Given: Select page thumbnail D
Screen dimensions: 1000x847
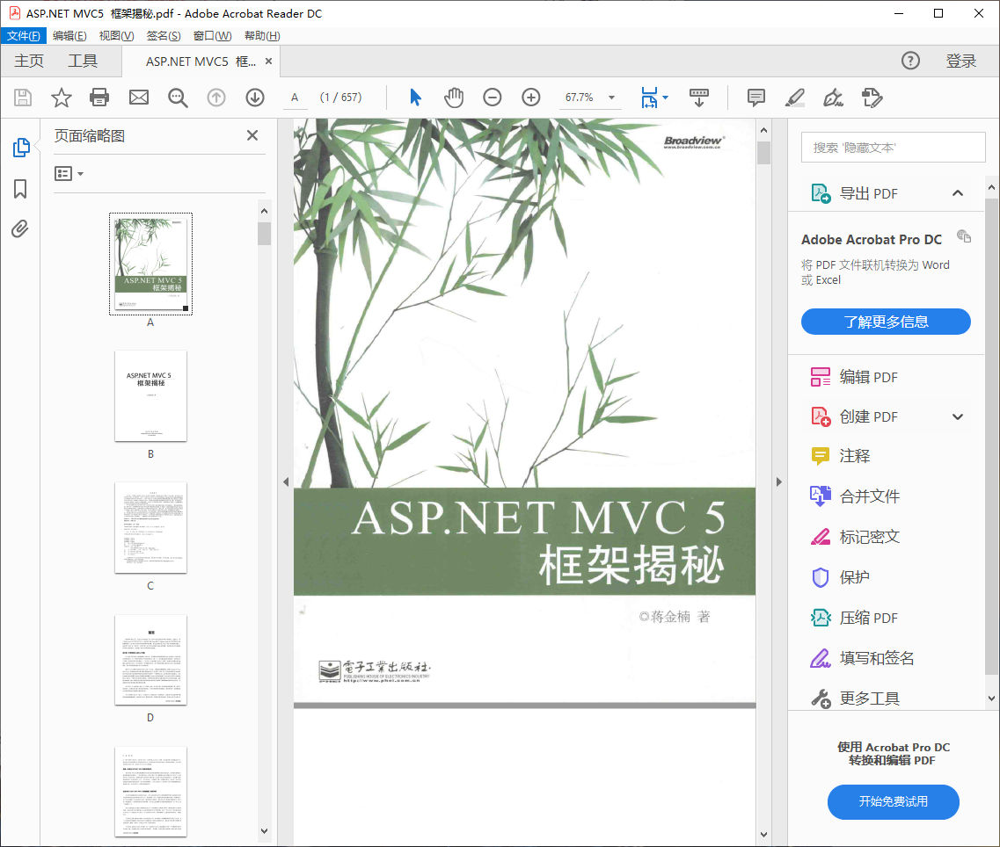Looking at the screenshot, I should point(150,660).
